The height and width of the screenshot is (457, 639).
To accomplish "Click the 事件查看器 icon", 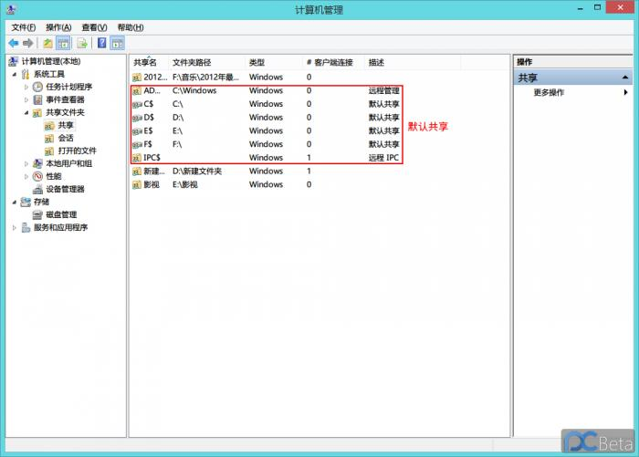I will click(x=37, y=99).
